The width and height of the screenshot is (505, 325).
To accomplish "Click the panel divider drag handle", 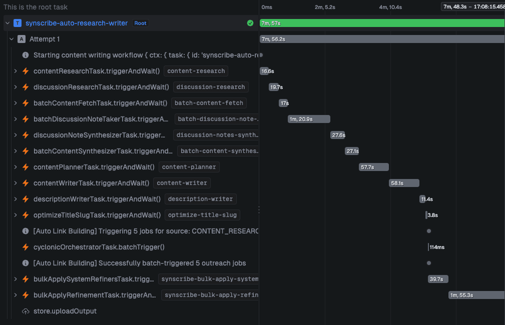I will 259,210.
